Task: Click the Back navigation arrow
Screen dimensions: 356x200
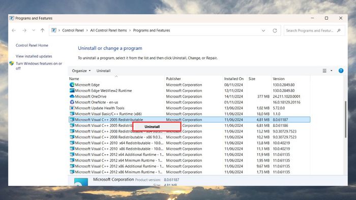Action: [x=14, y=30]
